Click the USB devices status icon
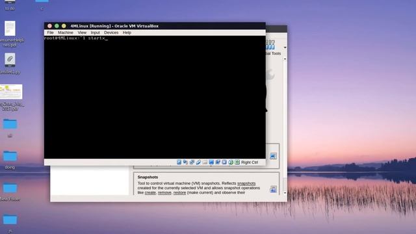 click(198, 162)
